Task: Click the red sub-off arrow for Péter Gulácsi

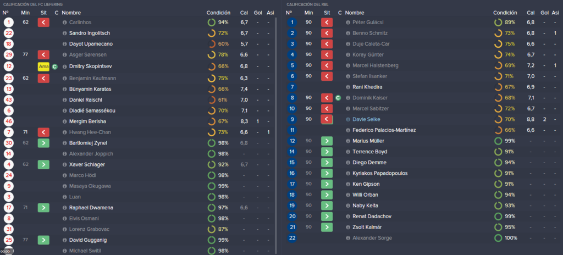Action: (327, 23)
